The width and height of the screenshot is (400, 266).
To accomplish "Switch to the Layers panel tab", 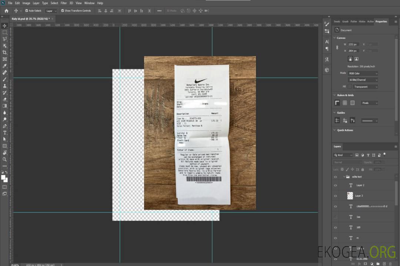I will 337,146.
